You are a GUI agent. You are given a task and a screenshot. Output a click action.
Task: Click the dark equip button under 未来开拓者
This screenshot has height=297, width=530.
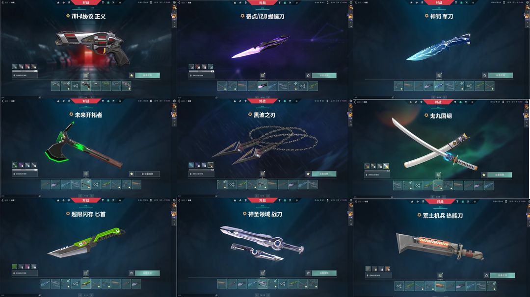click(147, 174)
